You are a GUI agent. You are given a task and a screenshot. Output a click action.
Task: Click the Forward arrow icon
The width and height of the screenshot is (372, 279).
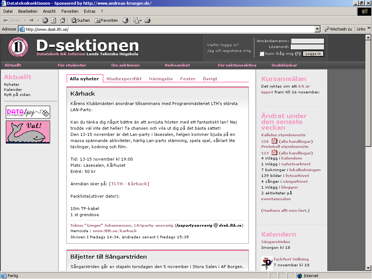[32, 20]
